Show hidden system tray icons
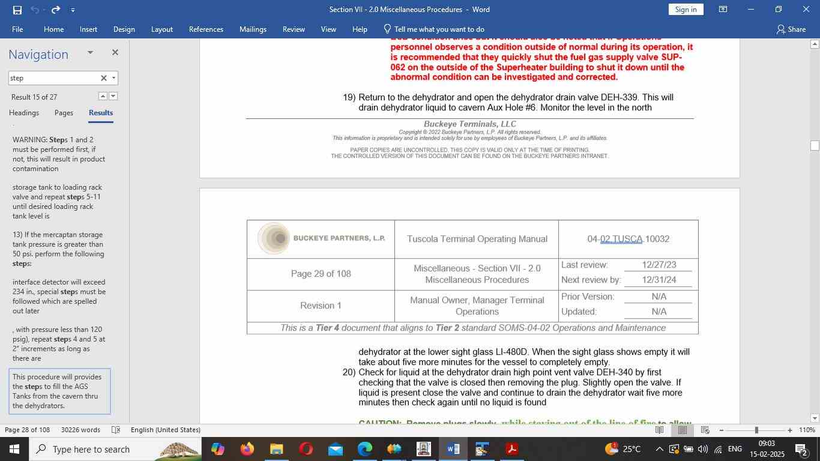820x461 pixels. point(659,449)
